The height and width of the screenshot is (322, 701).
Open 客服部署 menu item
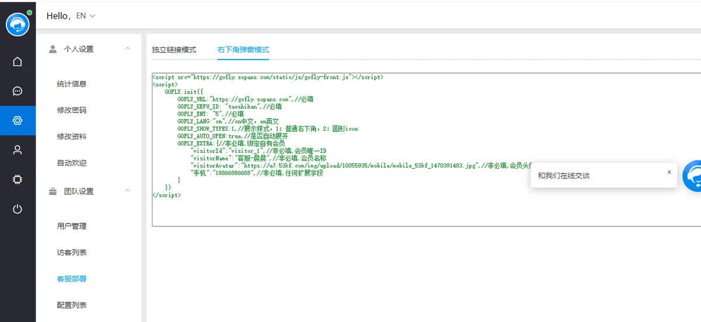72,279
